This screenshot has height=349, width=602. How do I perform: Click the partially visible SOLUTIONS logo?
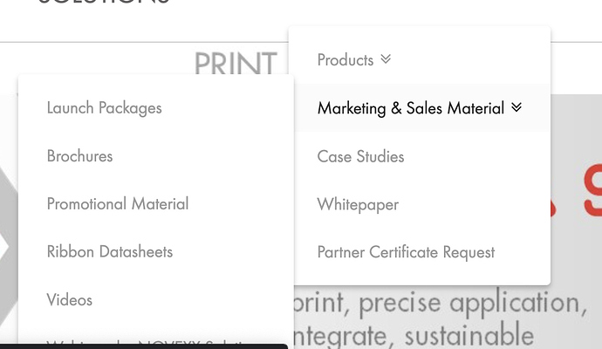[105, 3]
